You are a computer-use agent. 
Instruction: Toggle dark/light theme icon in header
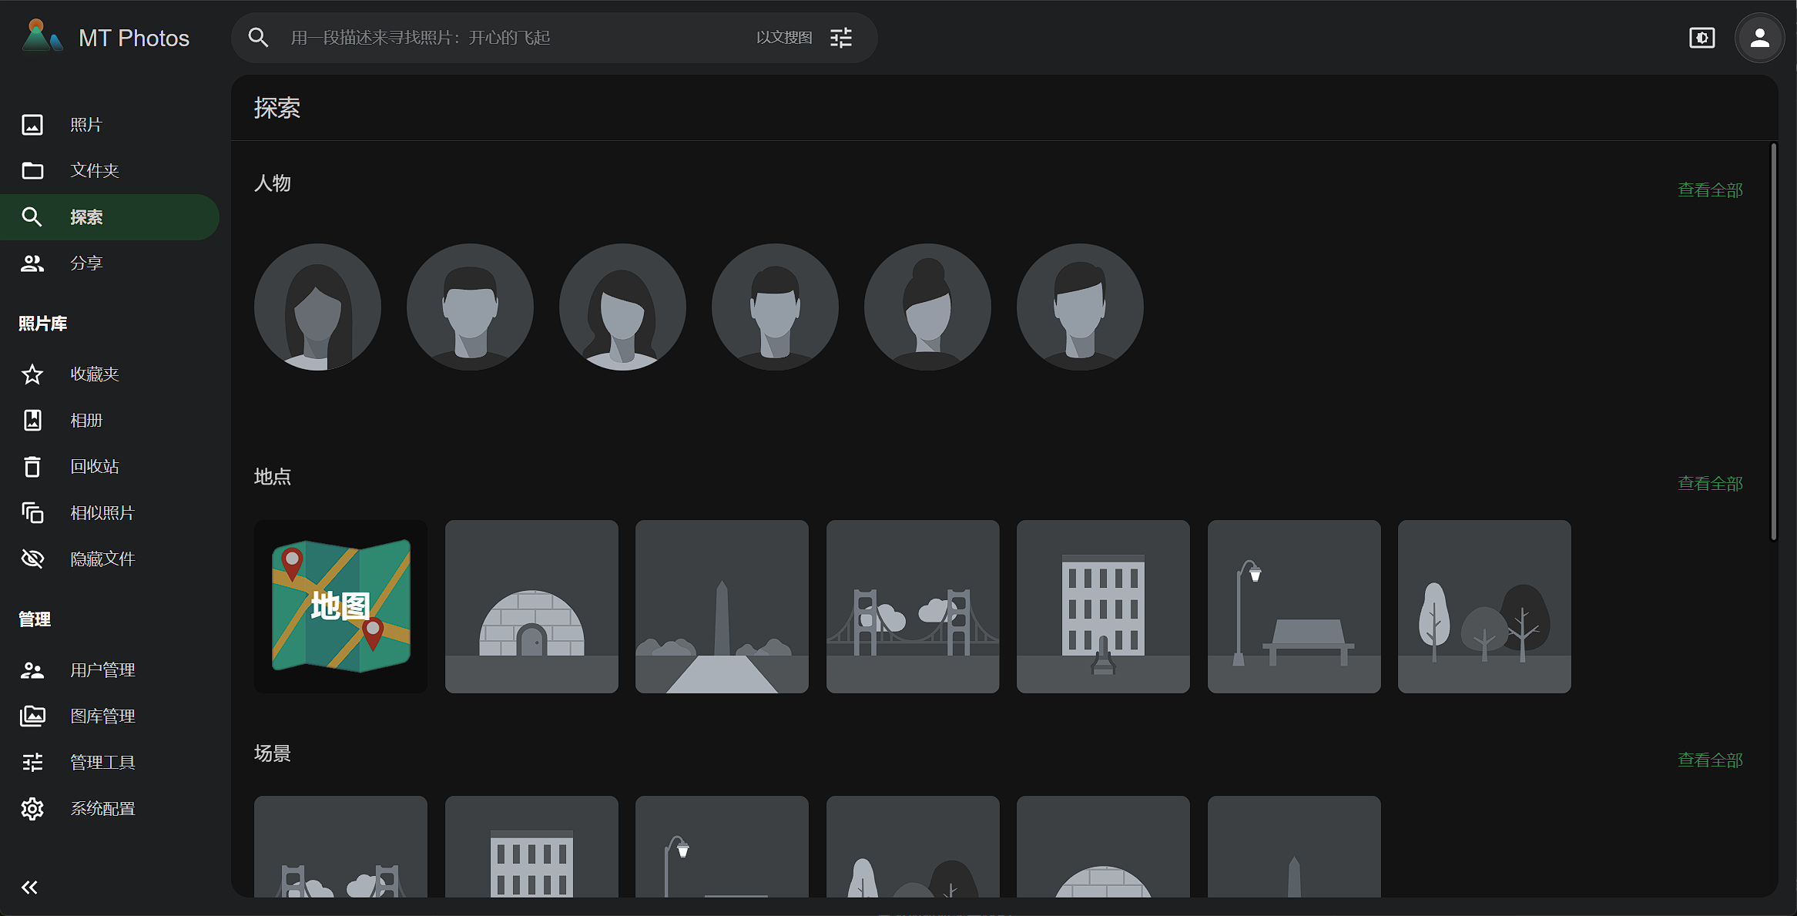(x=1701, y=38)
